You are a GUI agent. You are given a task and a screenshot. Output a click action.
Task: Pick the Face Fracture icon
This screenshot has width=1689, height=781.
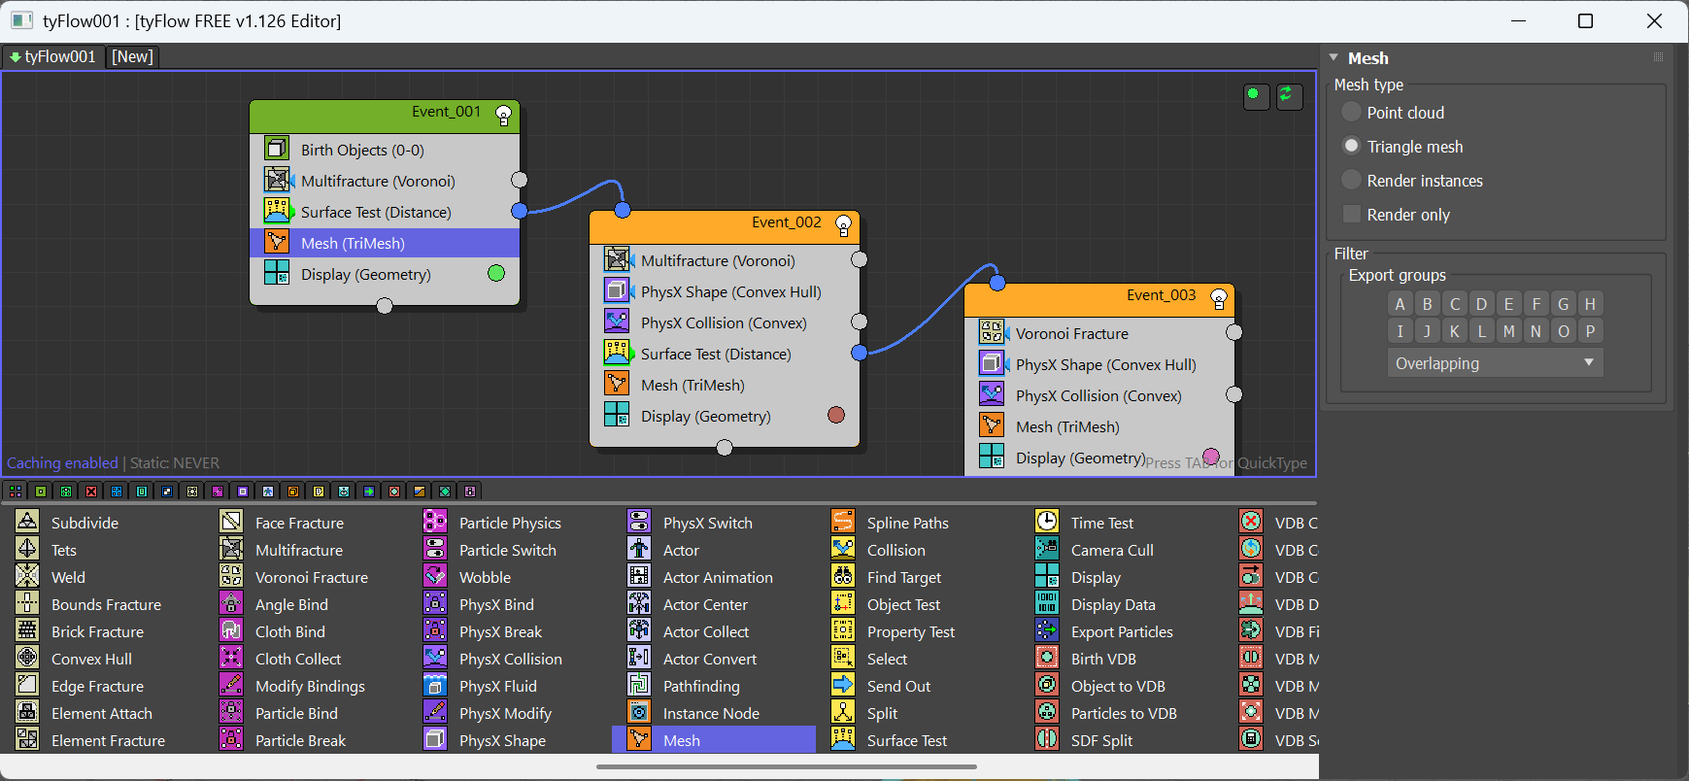(231, 522)
